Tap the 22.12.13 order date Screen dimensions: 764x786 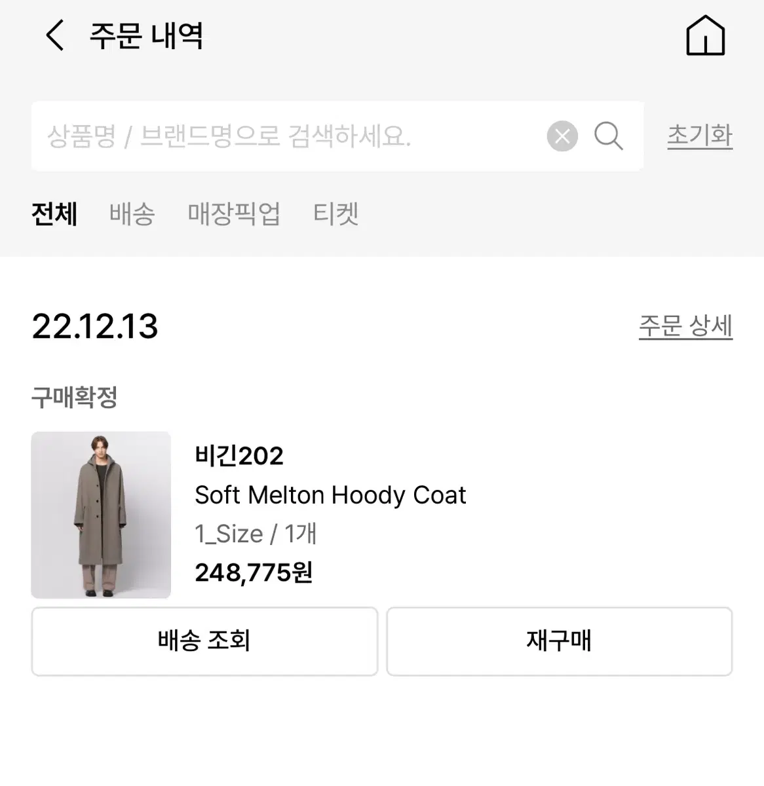click(x=95, y=326)
